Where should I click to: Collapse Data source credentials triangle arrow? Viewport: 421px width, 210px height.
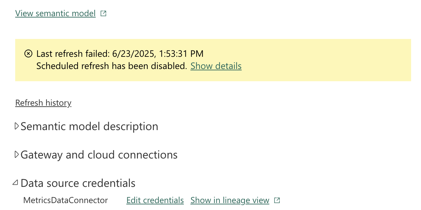pyautogui.click(x=15, y=183)
